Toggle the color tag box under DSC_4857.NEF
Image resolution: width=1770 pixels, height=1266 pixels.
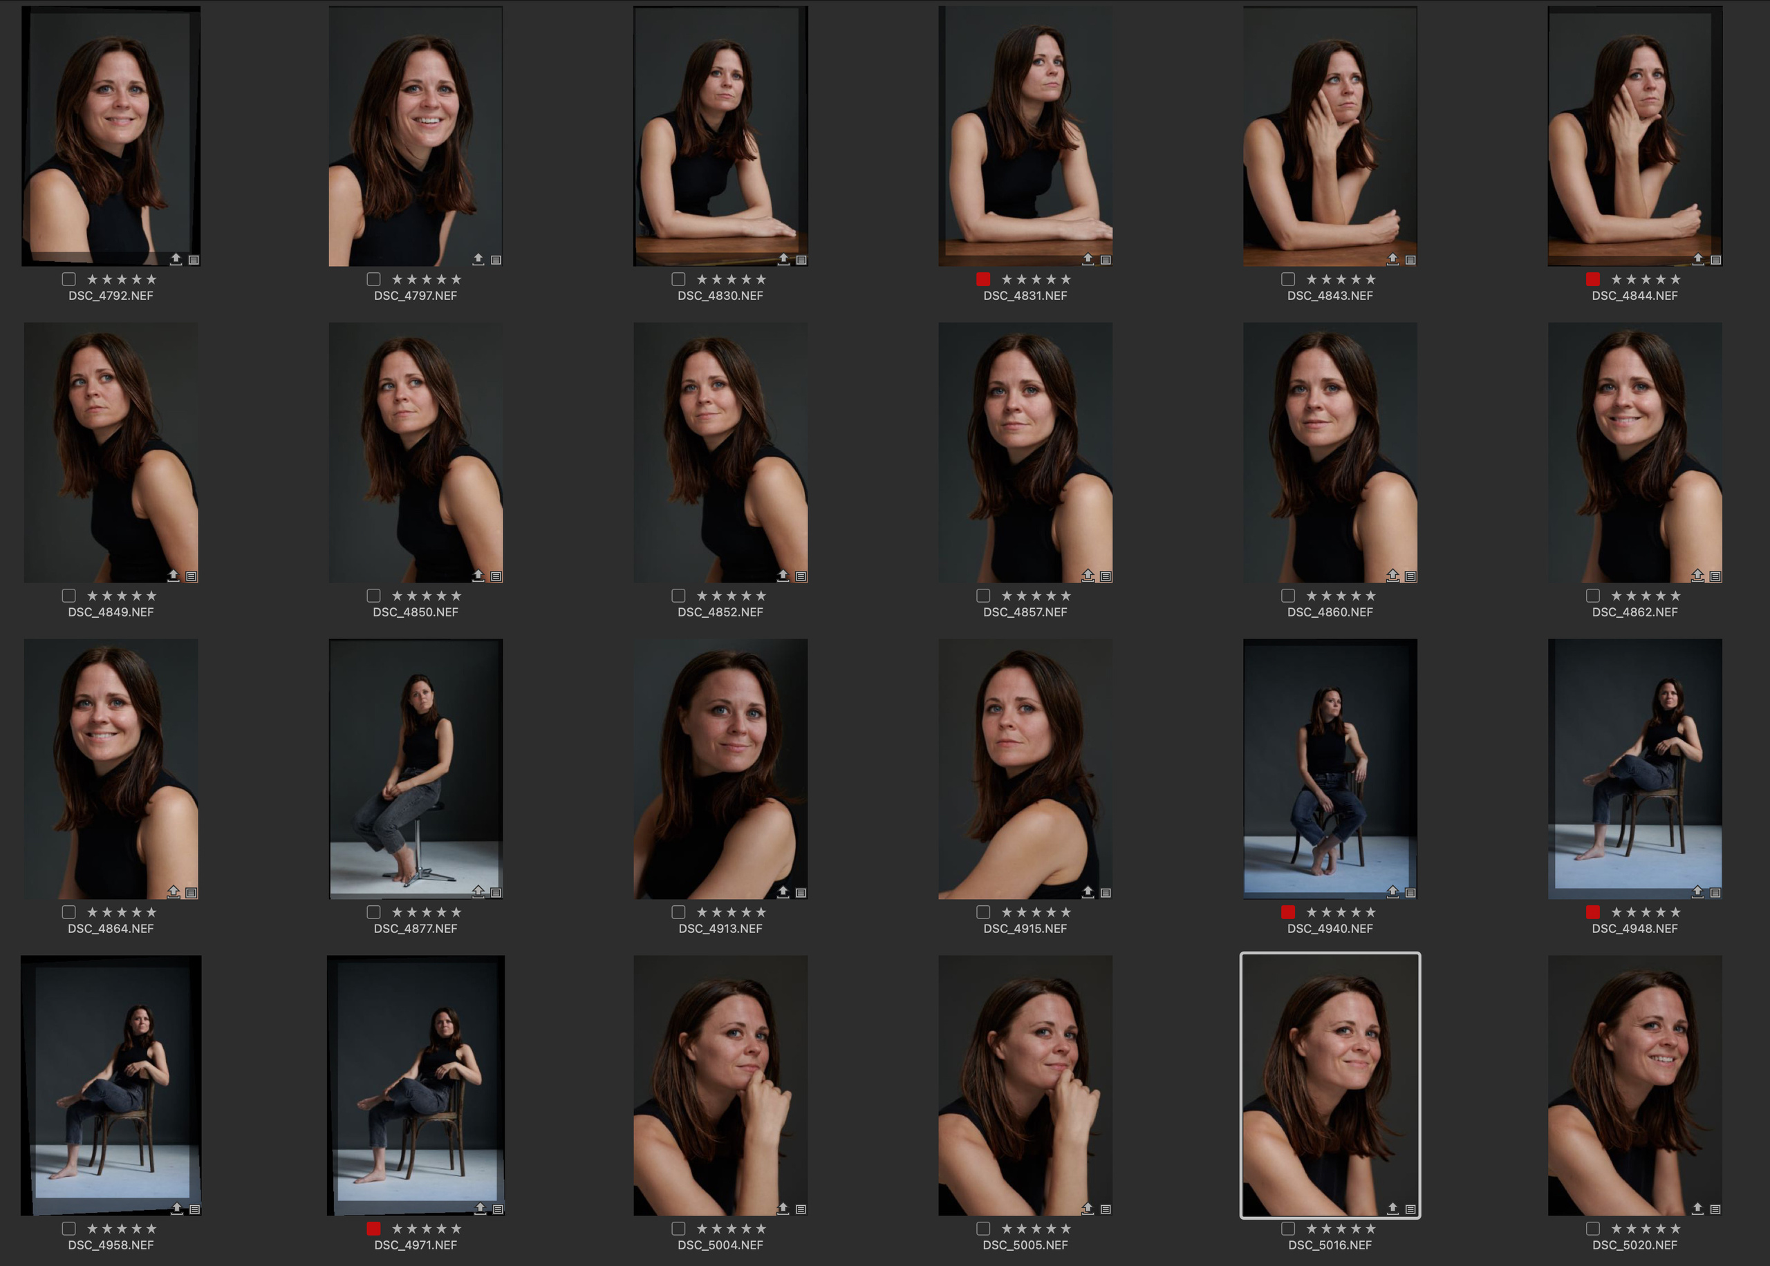[983, 596]
